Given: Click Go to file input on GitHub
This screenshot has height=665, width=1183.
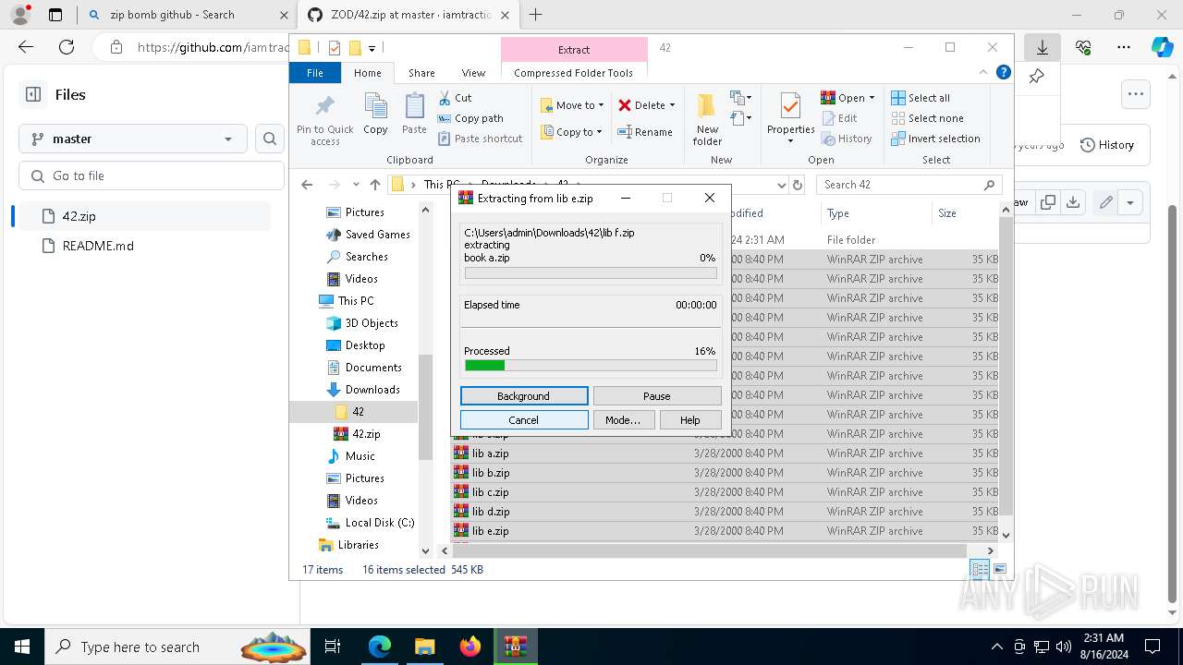Looking at the screenshot, I should click(x=152, y=175).
